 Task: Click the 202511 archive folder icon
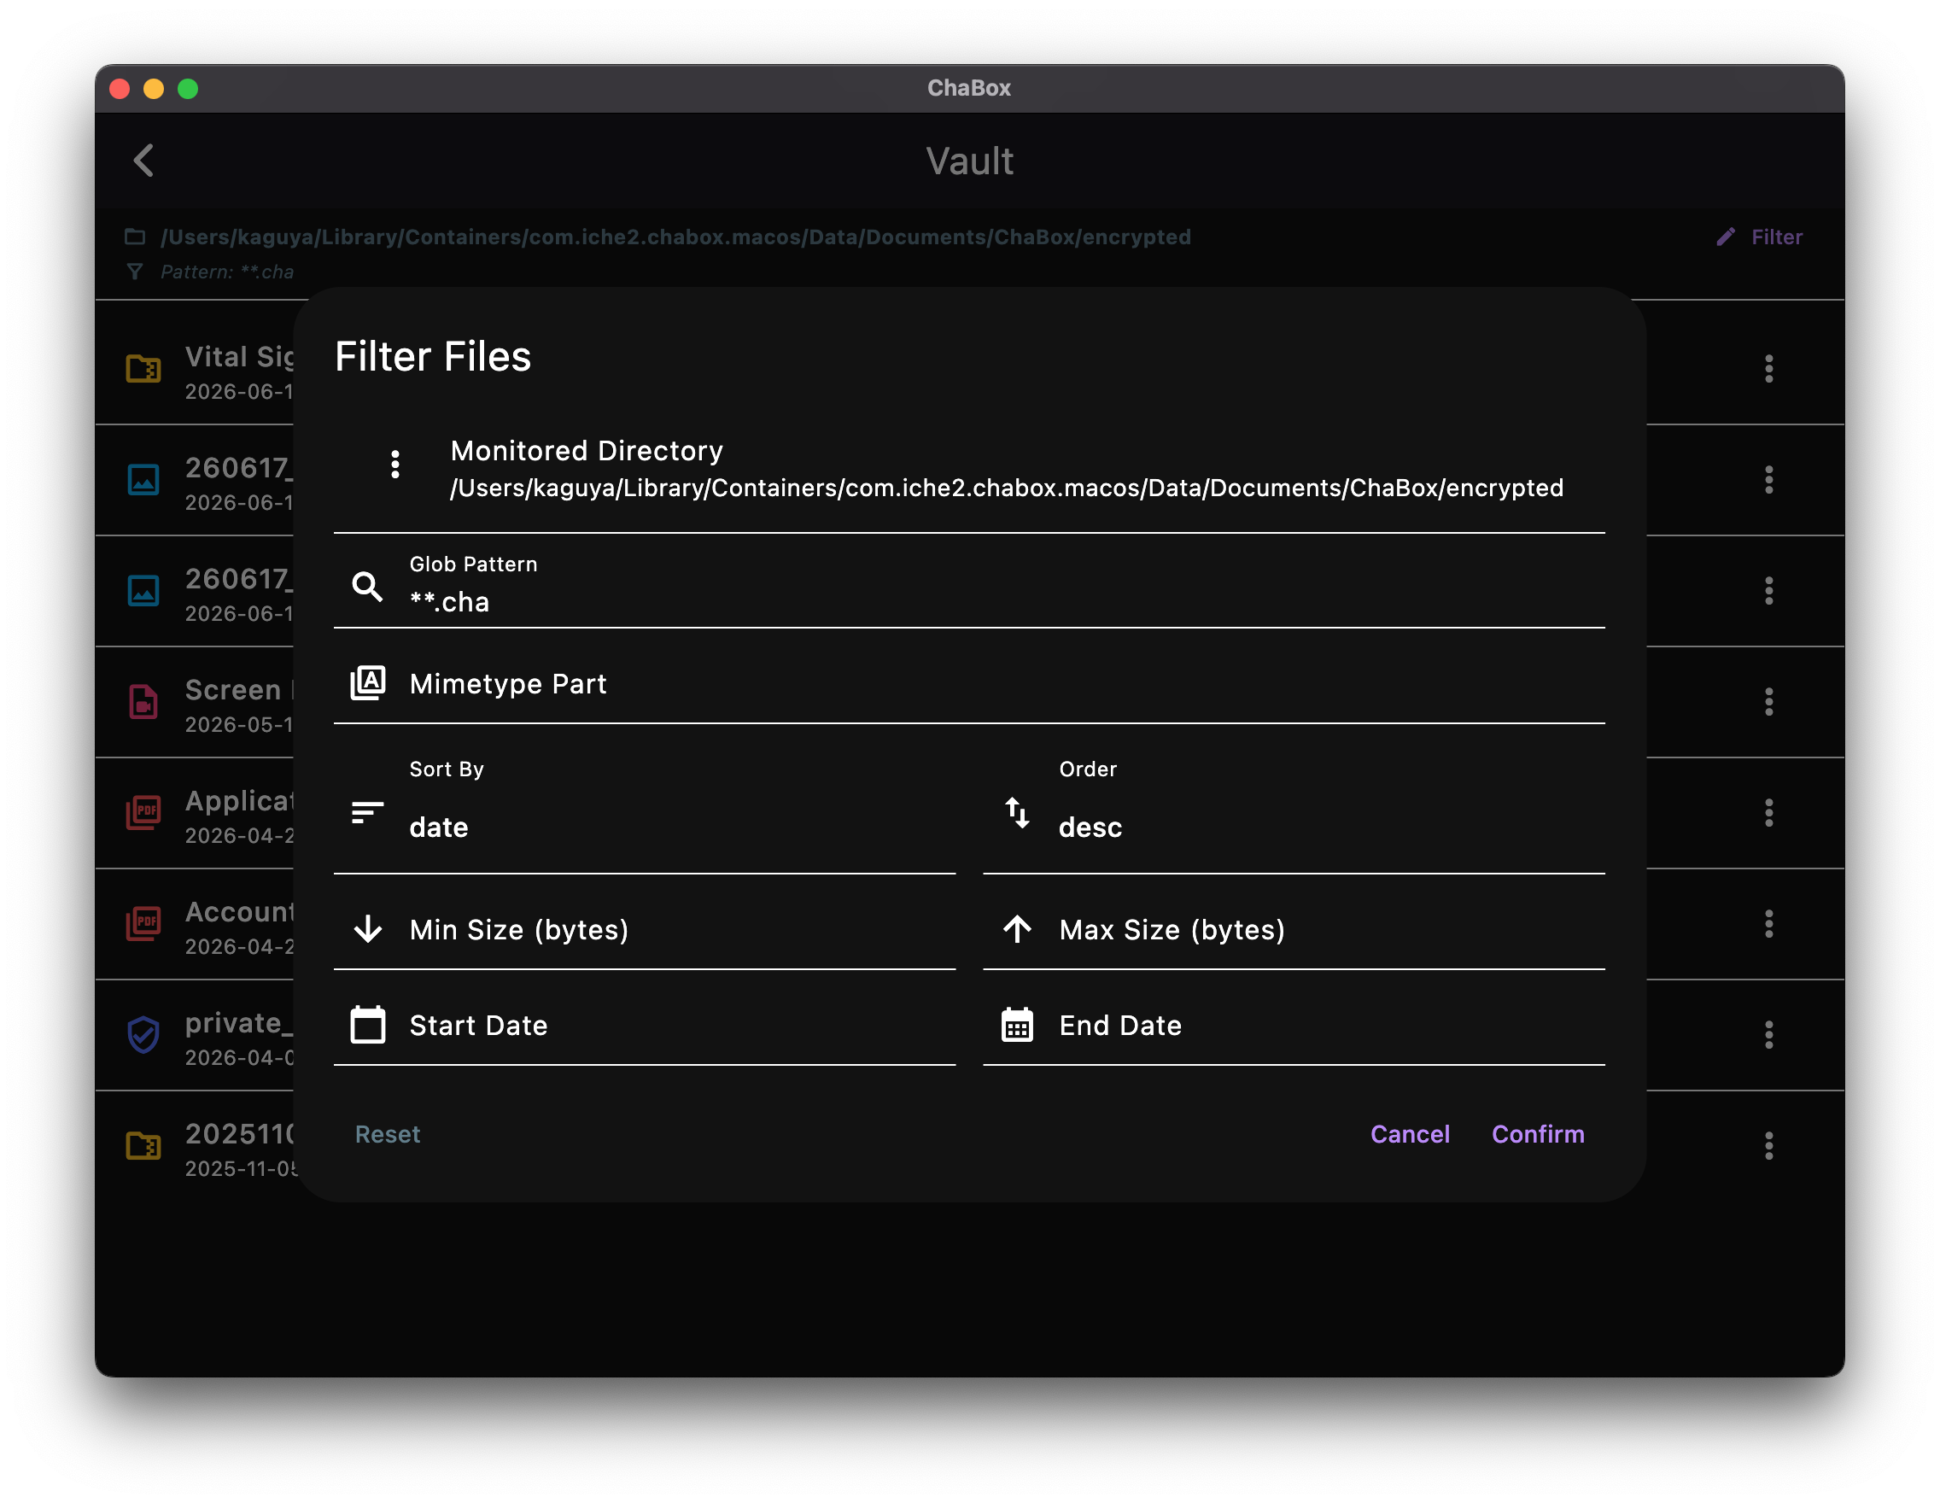143,1146
